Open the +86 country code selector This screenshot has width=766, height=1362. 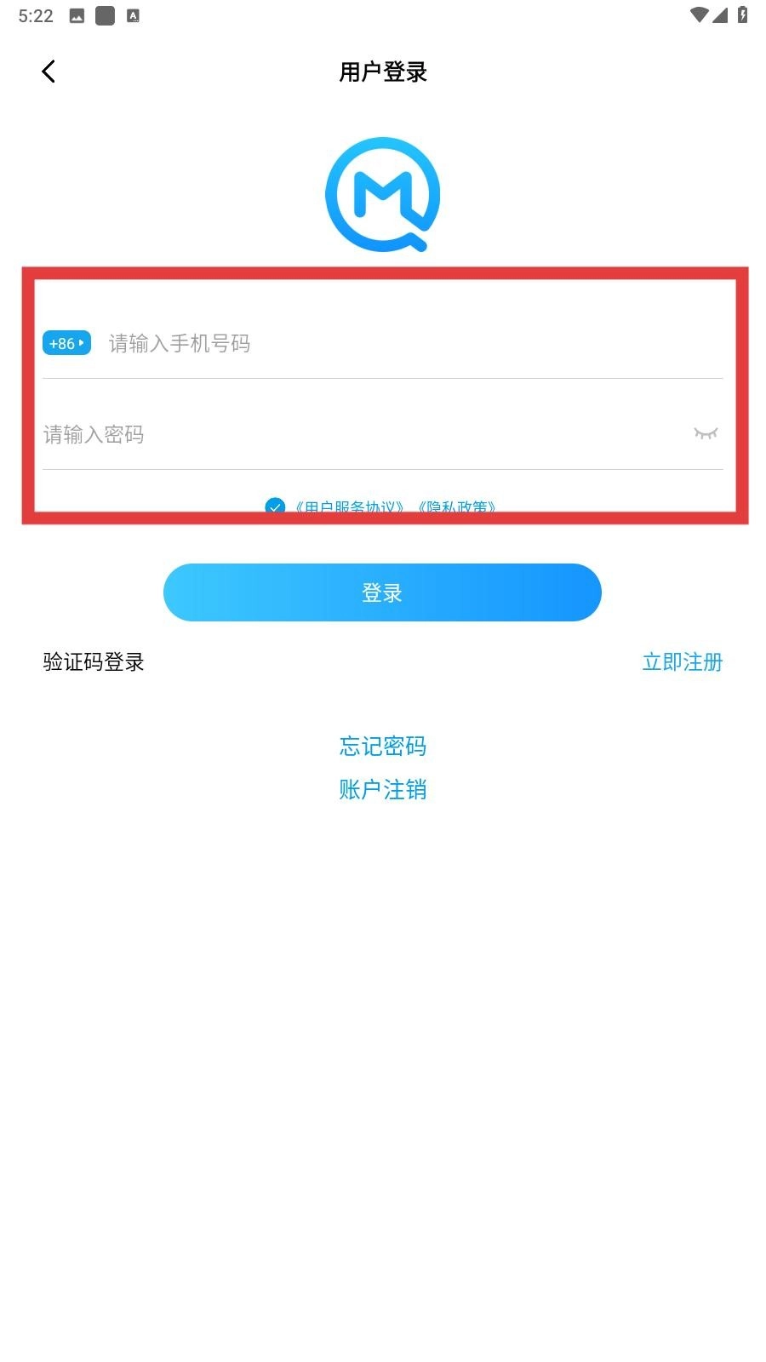tap(66, 344)
